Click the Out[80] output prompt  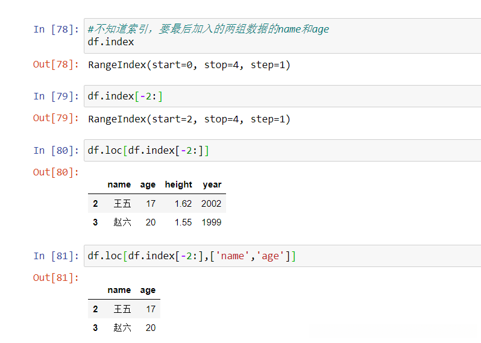pos(56,172)
